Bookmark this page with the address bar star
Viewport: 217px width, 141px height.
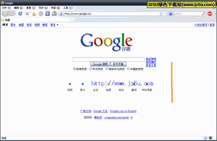[x=161, y=14]
